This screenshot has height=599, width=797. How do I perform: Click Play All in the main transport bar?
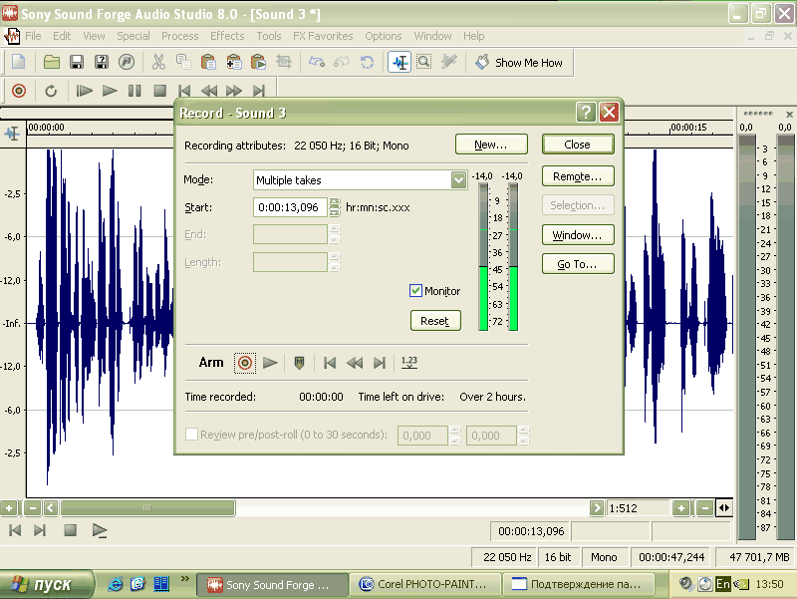point(84,91)
